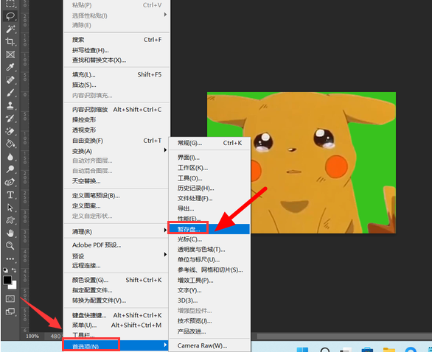The width and height of the screenshot is (432, 352).
Task: Choose 界面(I)... preferences
Action: point(209,158)
